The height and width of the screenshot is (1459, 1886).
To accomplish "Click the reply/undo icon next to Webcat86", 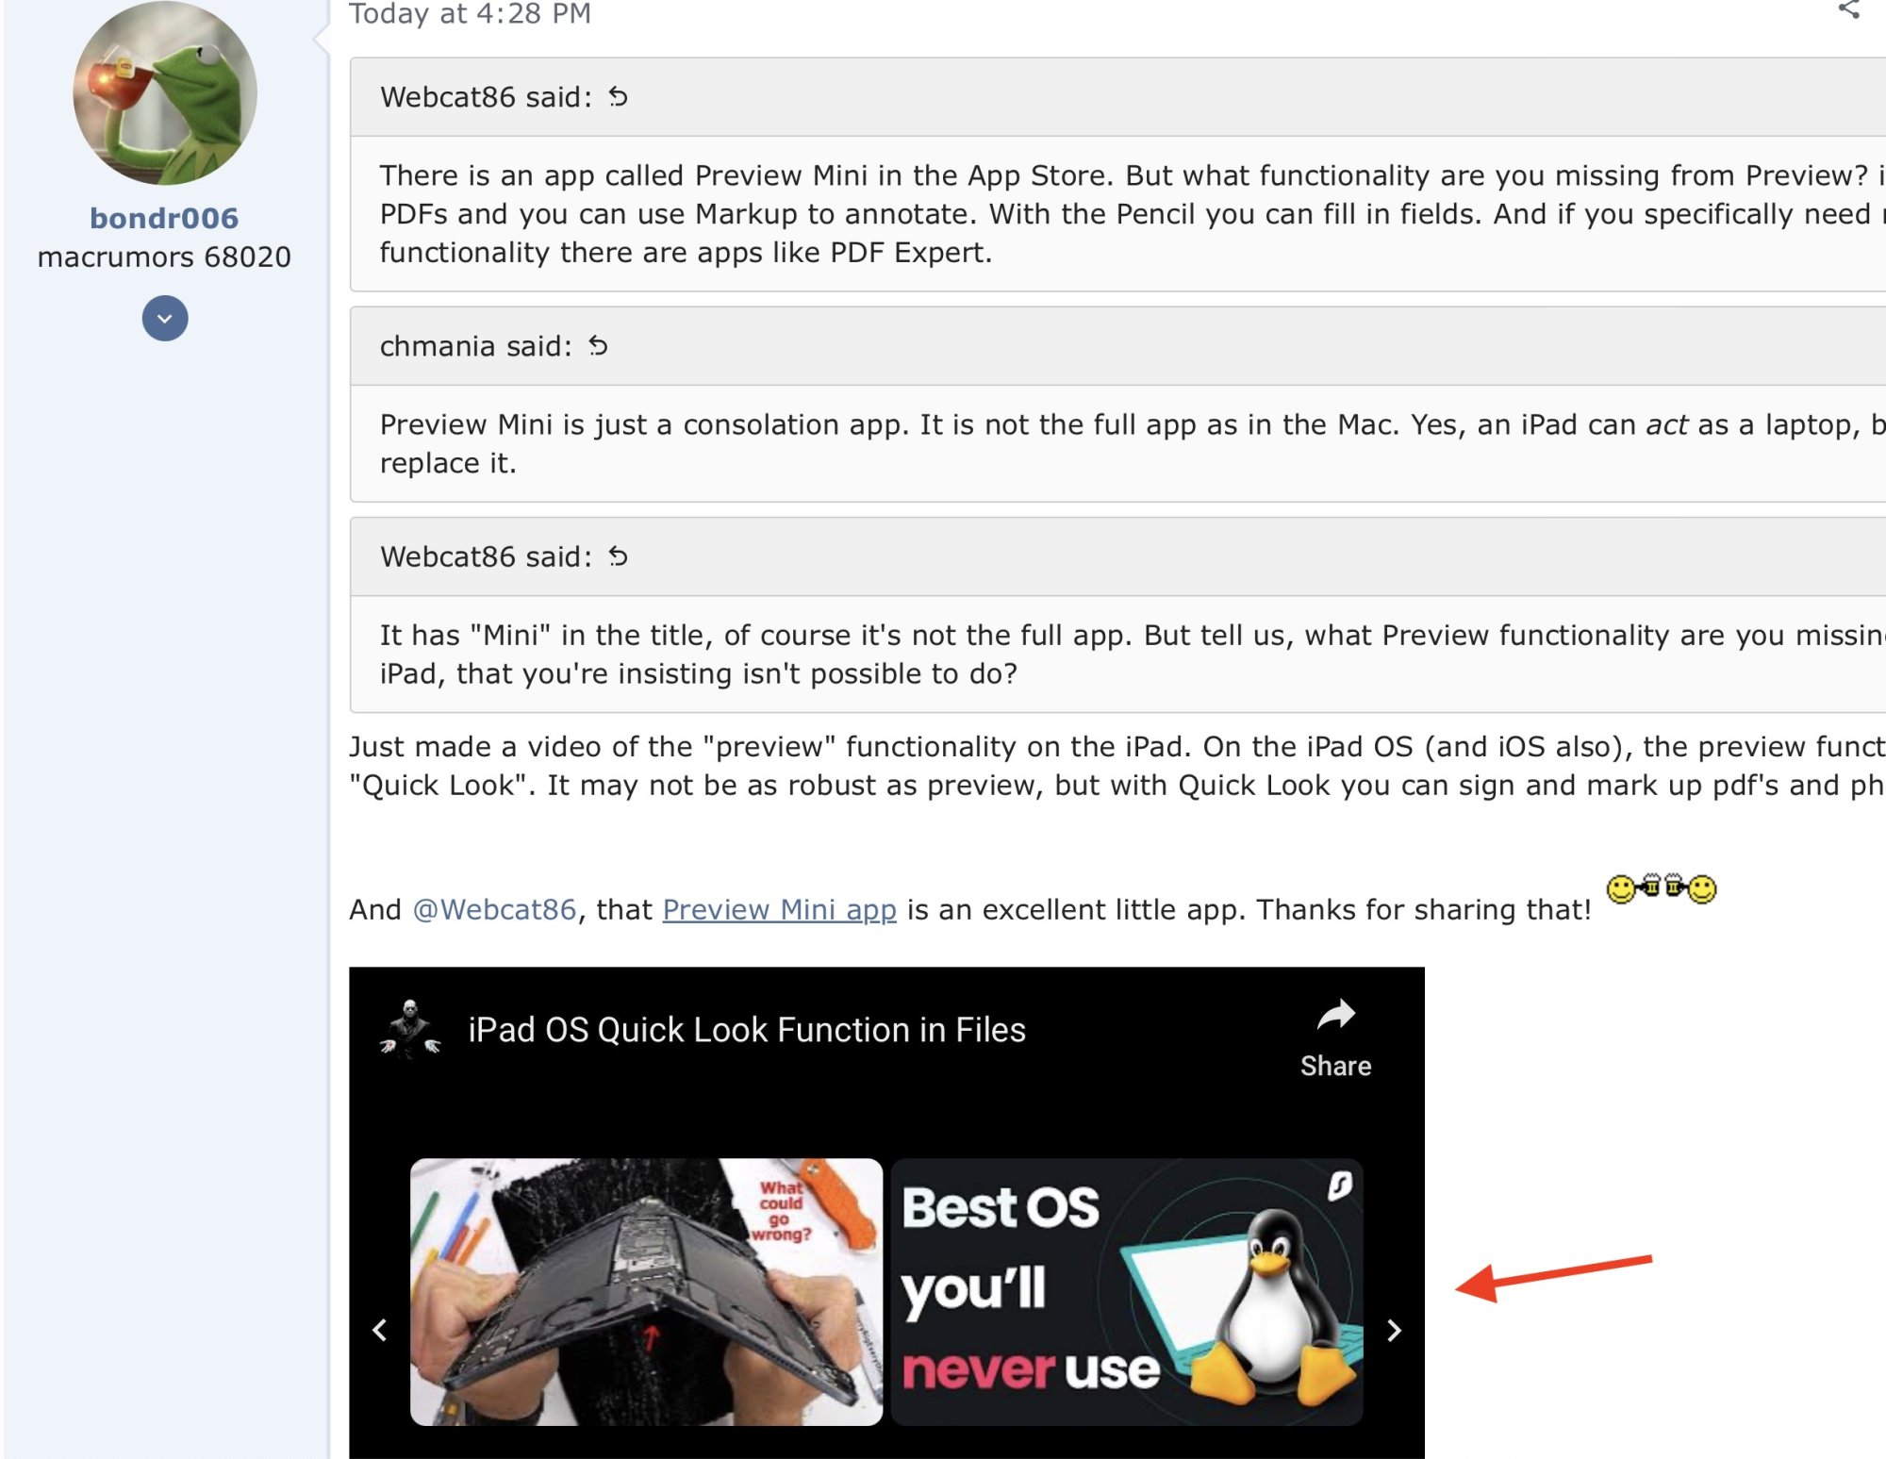I will coord(619,95).
